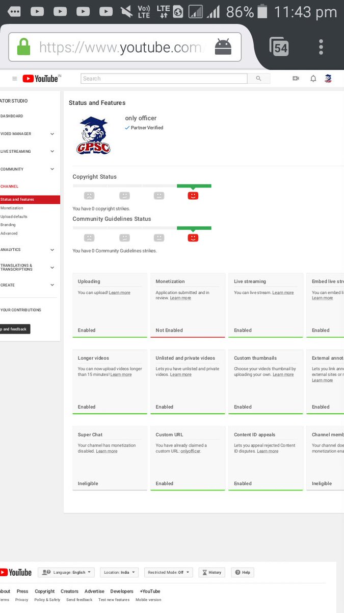Click the Test new features link

pyautogui.click(x=114, y=600)
